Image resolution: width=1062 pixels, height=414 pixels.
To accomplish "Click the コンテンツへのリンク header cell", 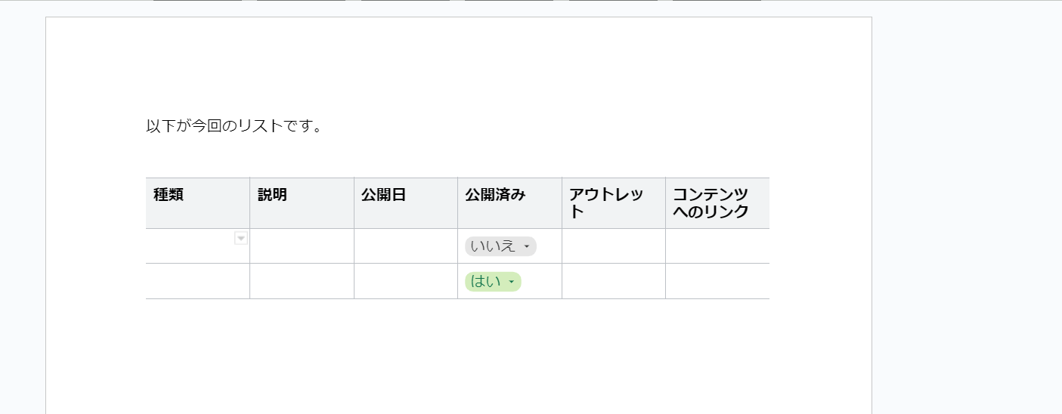I will pyautogui.click(x=717, y=202).
